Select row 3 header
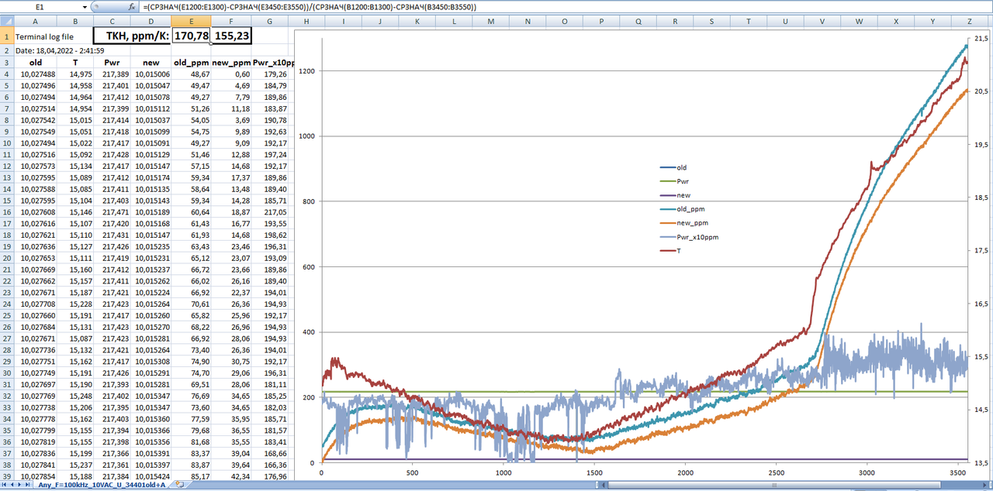The height and width of the screenshot is (491, 993). click(7, 62)
